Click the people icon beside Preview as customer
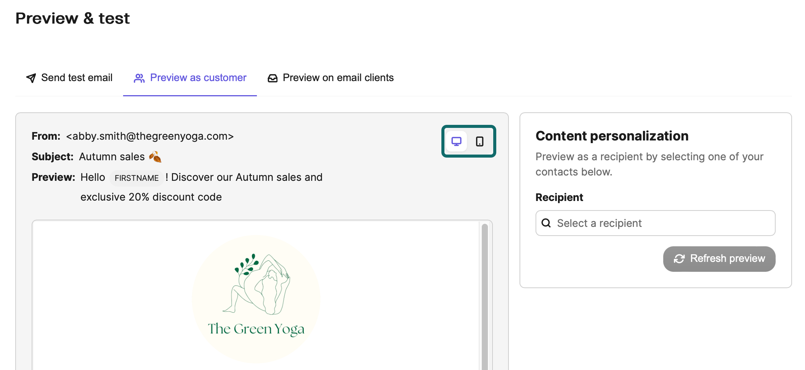This screenshot has width=805, height=370. coord(139,78)
